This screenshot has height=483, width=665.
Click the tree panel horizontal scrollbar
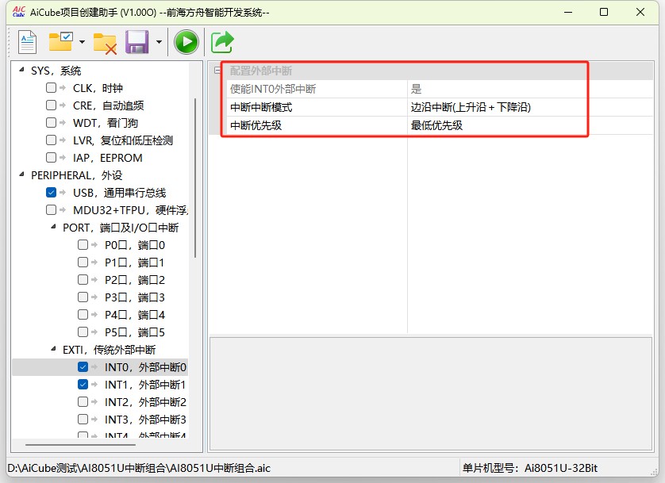tap(80, 445)
